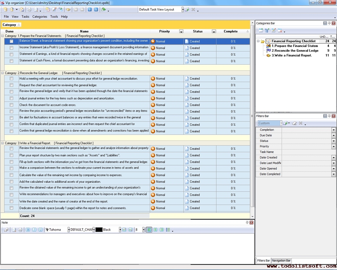Select '3.Write a Financial Report.' in the category tree
This screenshot has width=337, height=270.
(x=291, y=55)
